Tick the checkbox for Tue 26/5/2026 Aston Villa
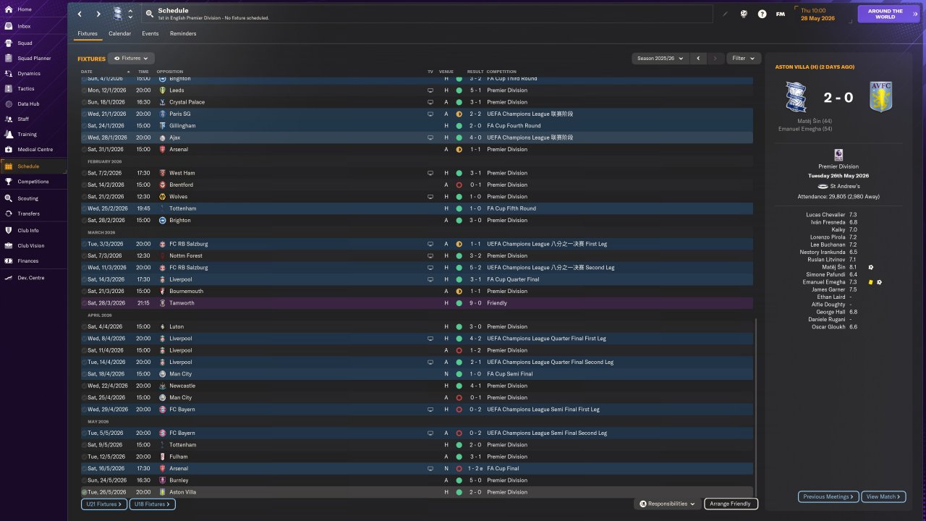The width and height of the screenshot is (926, 521). (x=84, y=492)
